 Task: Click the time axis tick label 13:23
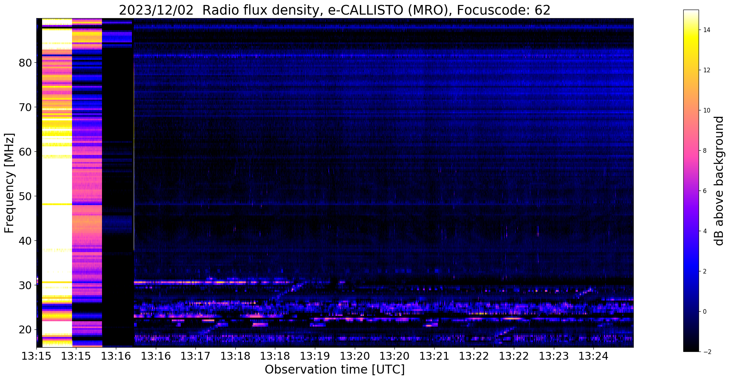tap(553, 356)
